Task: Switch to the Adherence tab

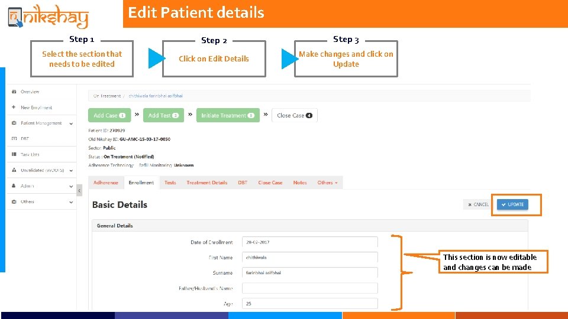Action: 106,183
